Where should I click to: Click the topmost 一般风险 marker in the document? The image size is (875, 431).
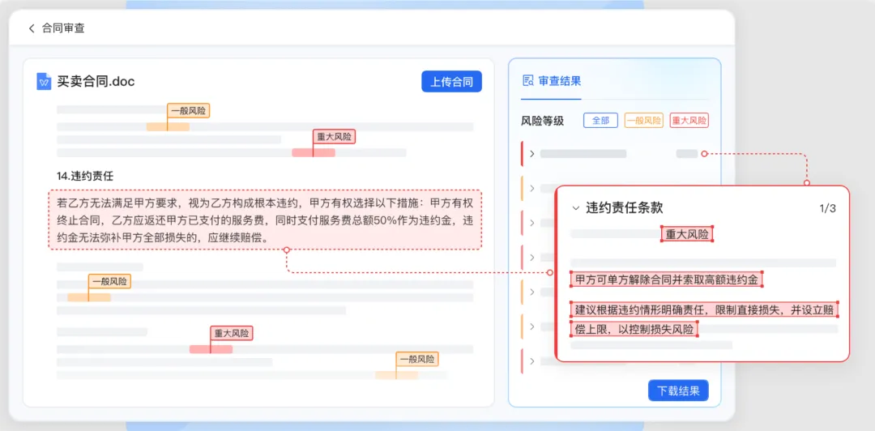[188, 110]
